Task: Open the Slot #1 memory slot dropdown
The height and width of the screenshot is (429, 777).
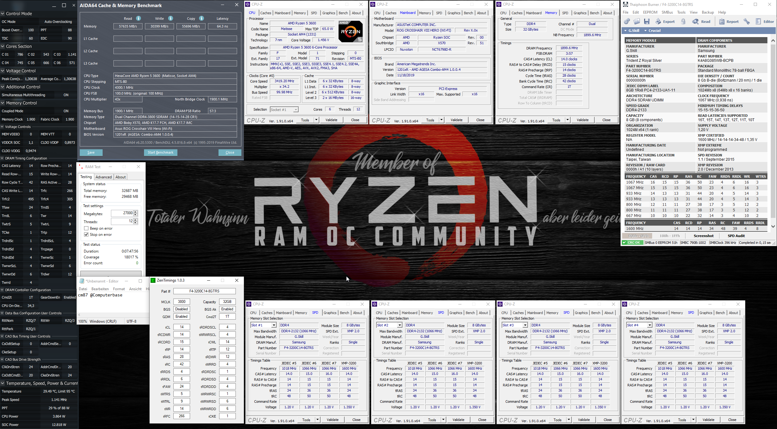Action: tap(274, 325)
